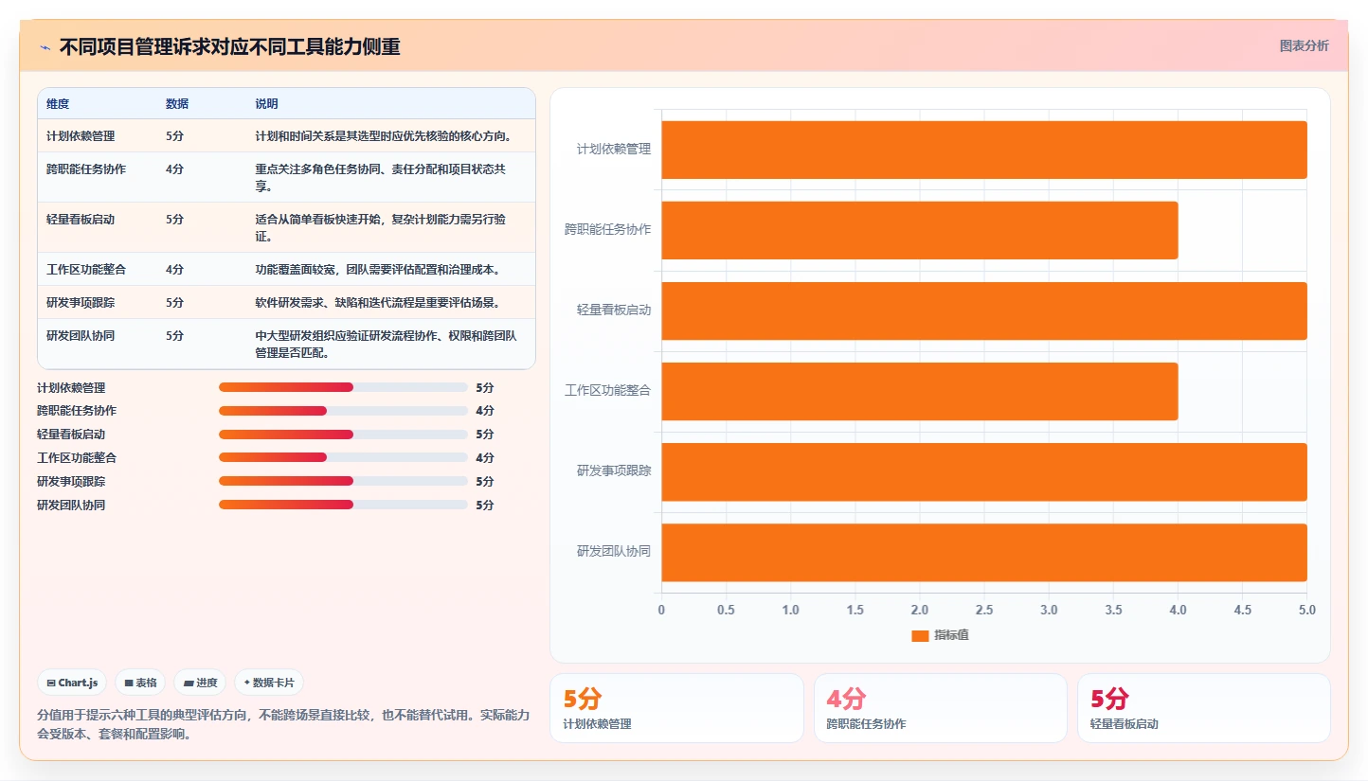Viewport: 1368px width, 781px height.
Task: Click the 跨职能任务协作 chart bar
Action: 919,230
